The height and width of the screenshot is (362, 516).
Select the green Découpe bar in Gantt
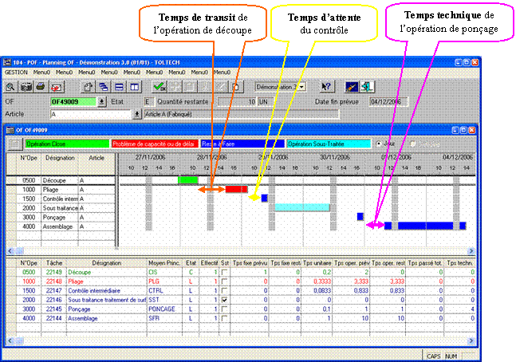[x=188, y=179]
